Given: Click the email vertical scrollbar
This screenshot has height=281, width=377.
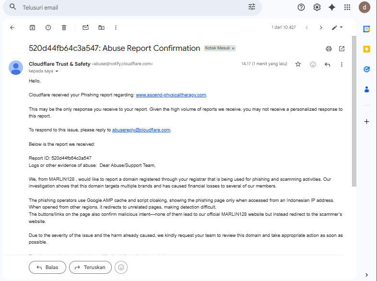Looking at the screenshot, I should [x=354, y=111].
